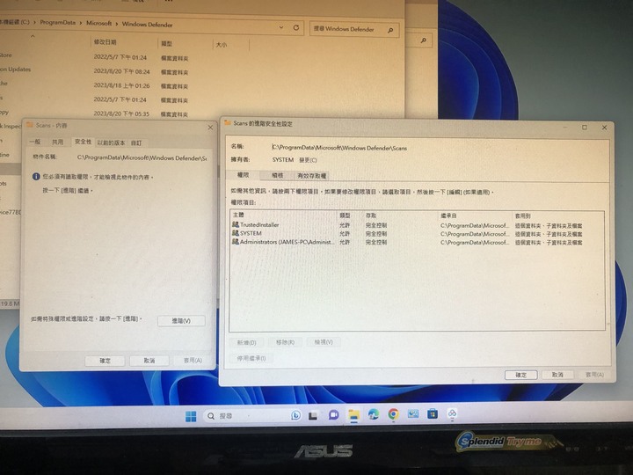Viewport: 633px width, 475px height.
Task: Click 確定 in the Scans properties dialog
Action: pos(105,361)
